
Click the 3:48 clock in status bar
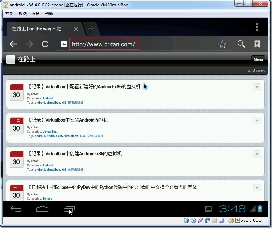(x=233, y=209)
